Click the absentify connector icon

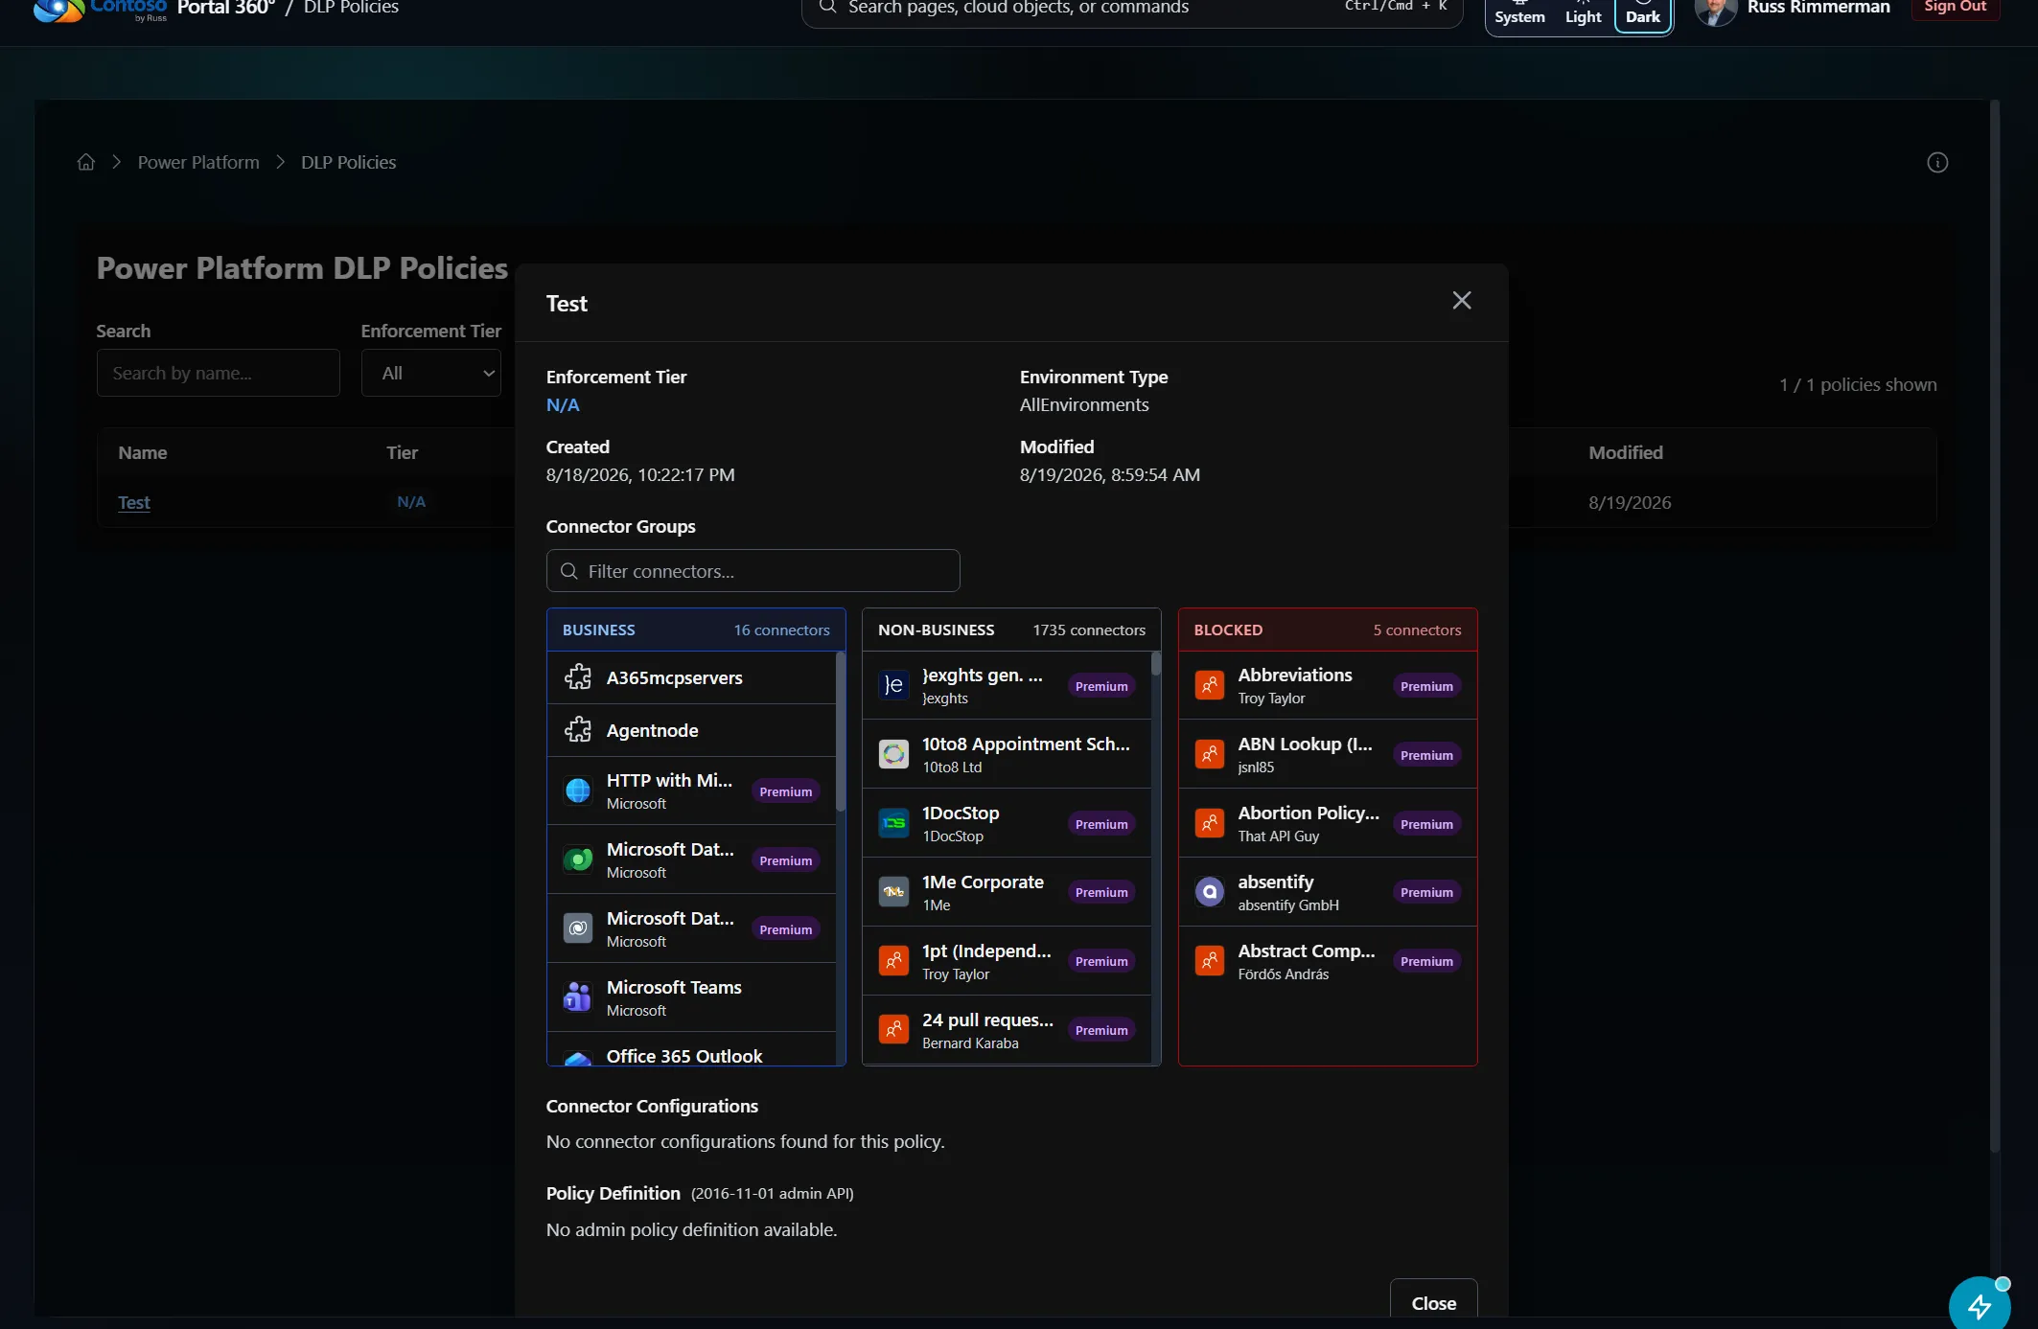[x=1210, y=892]
